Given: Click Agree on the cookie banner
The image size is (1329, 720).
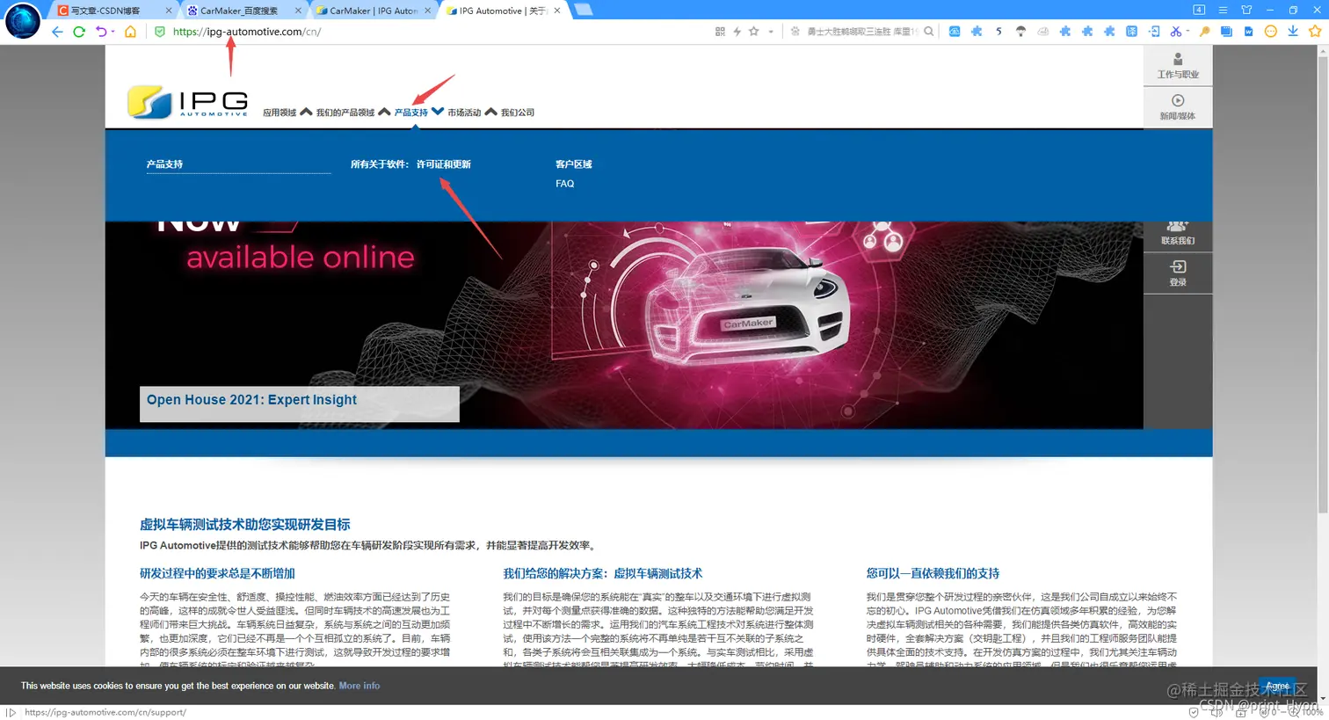Looking at the screenshot, I should pyautogui.click(x=1277, y=685).
